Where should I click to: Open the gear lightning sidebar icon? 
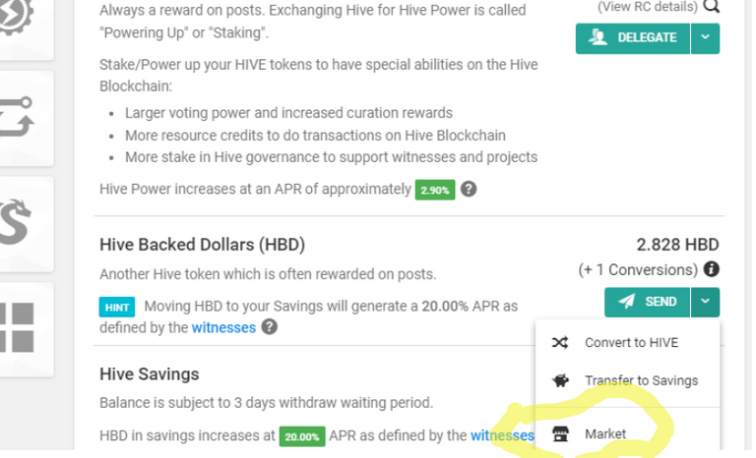(17, 17)
